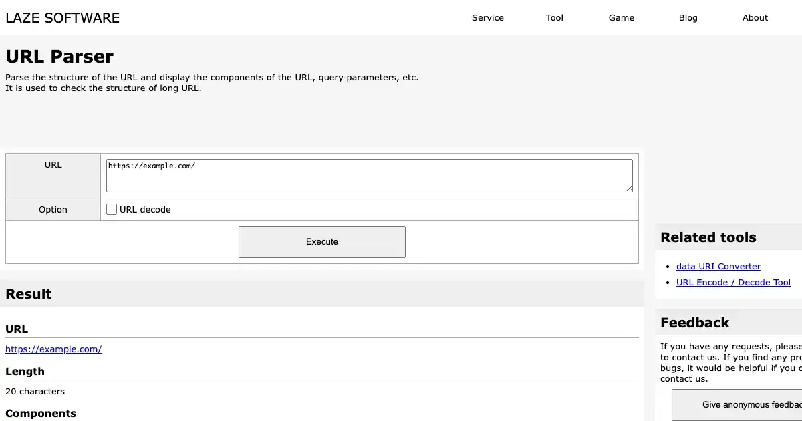The image size is (802, 421).
Task: Enable the URL decode checkbox
Action: [x=112, y=209]
